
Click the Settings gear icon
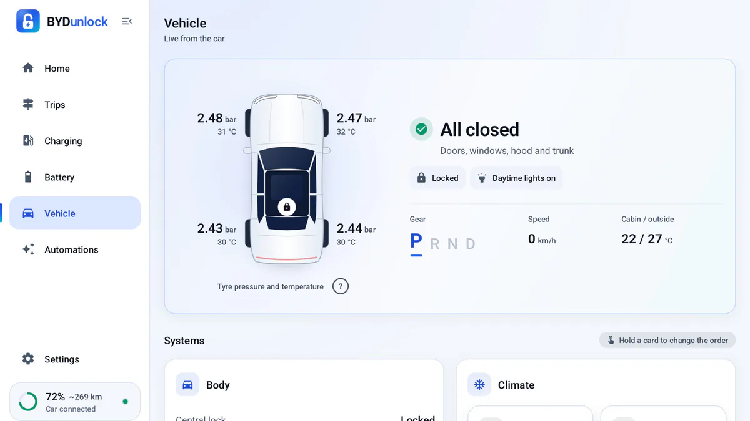click(x=28, y=359)
